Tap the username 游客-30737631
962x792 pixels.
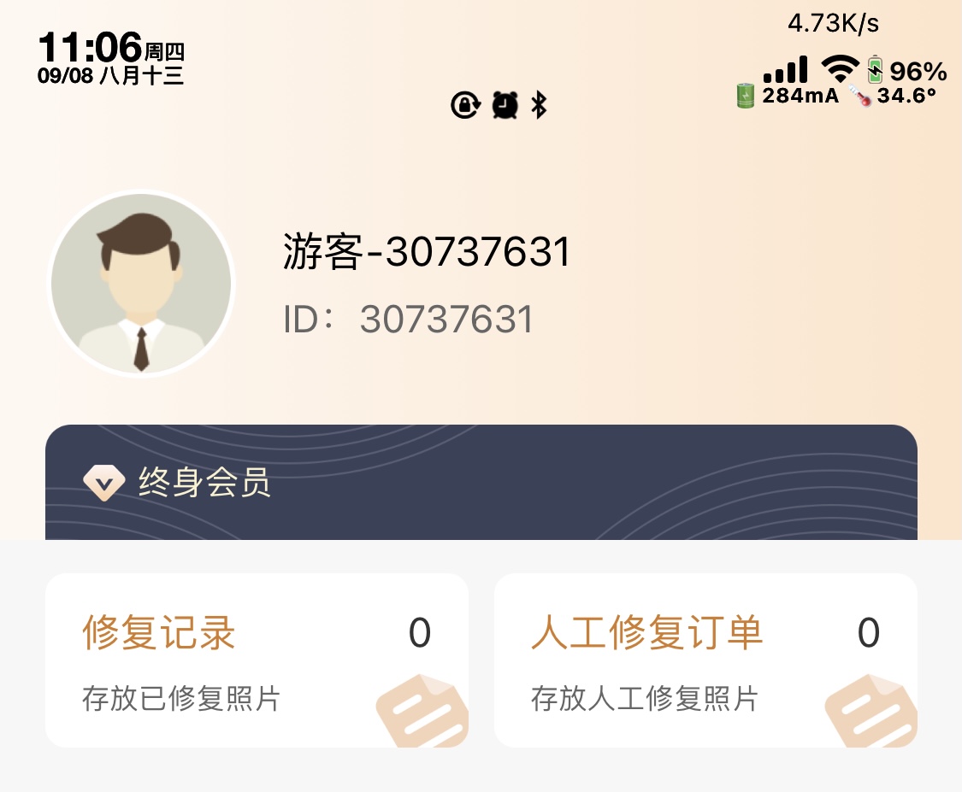click(427, 251)
